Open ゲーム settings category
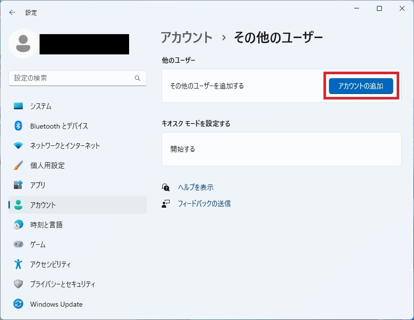The width and height of the screenshot is (414, 320). coord(78,244)
